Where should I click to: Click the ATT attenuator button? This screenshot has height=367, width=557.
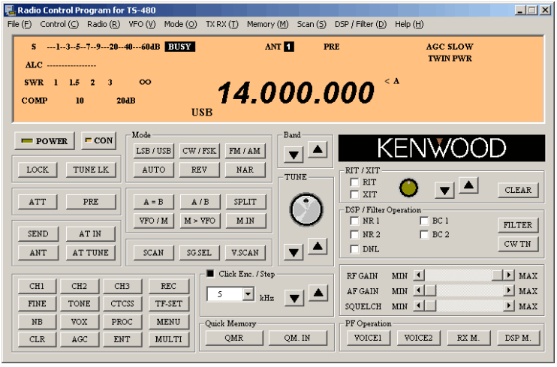pos(38,202)
